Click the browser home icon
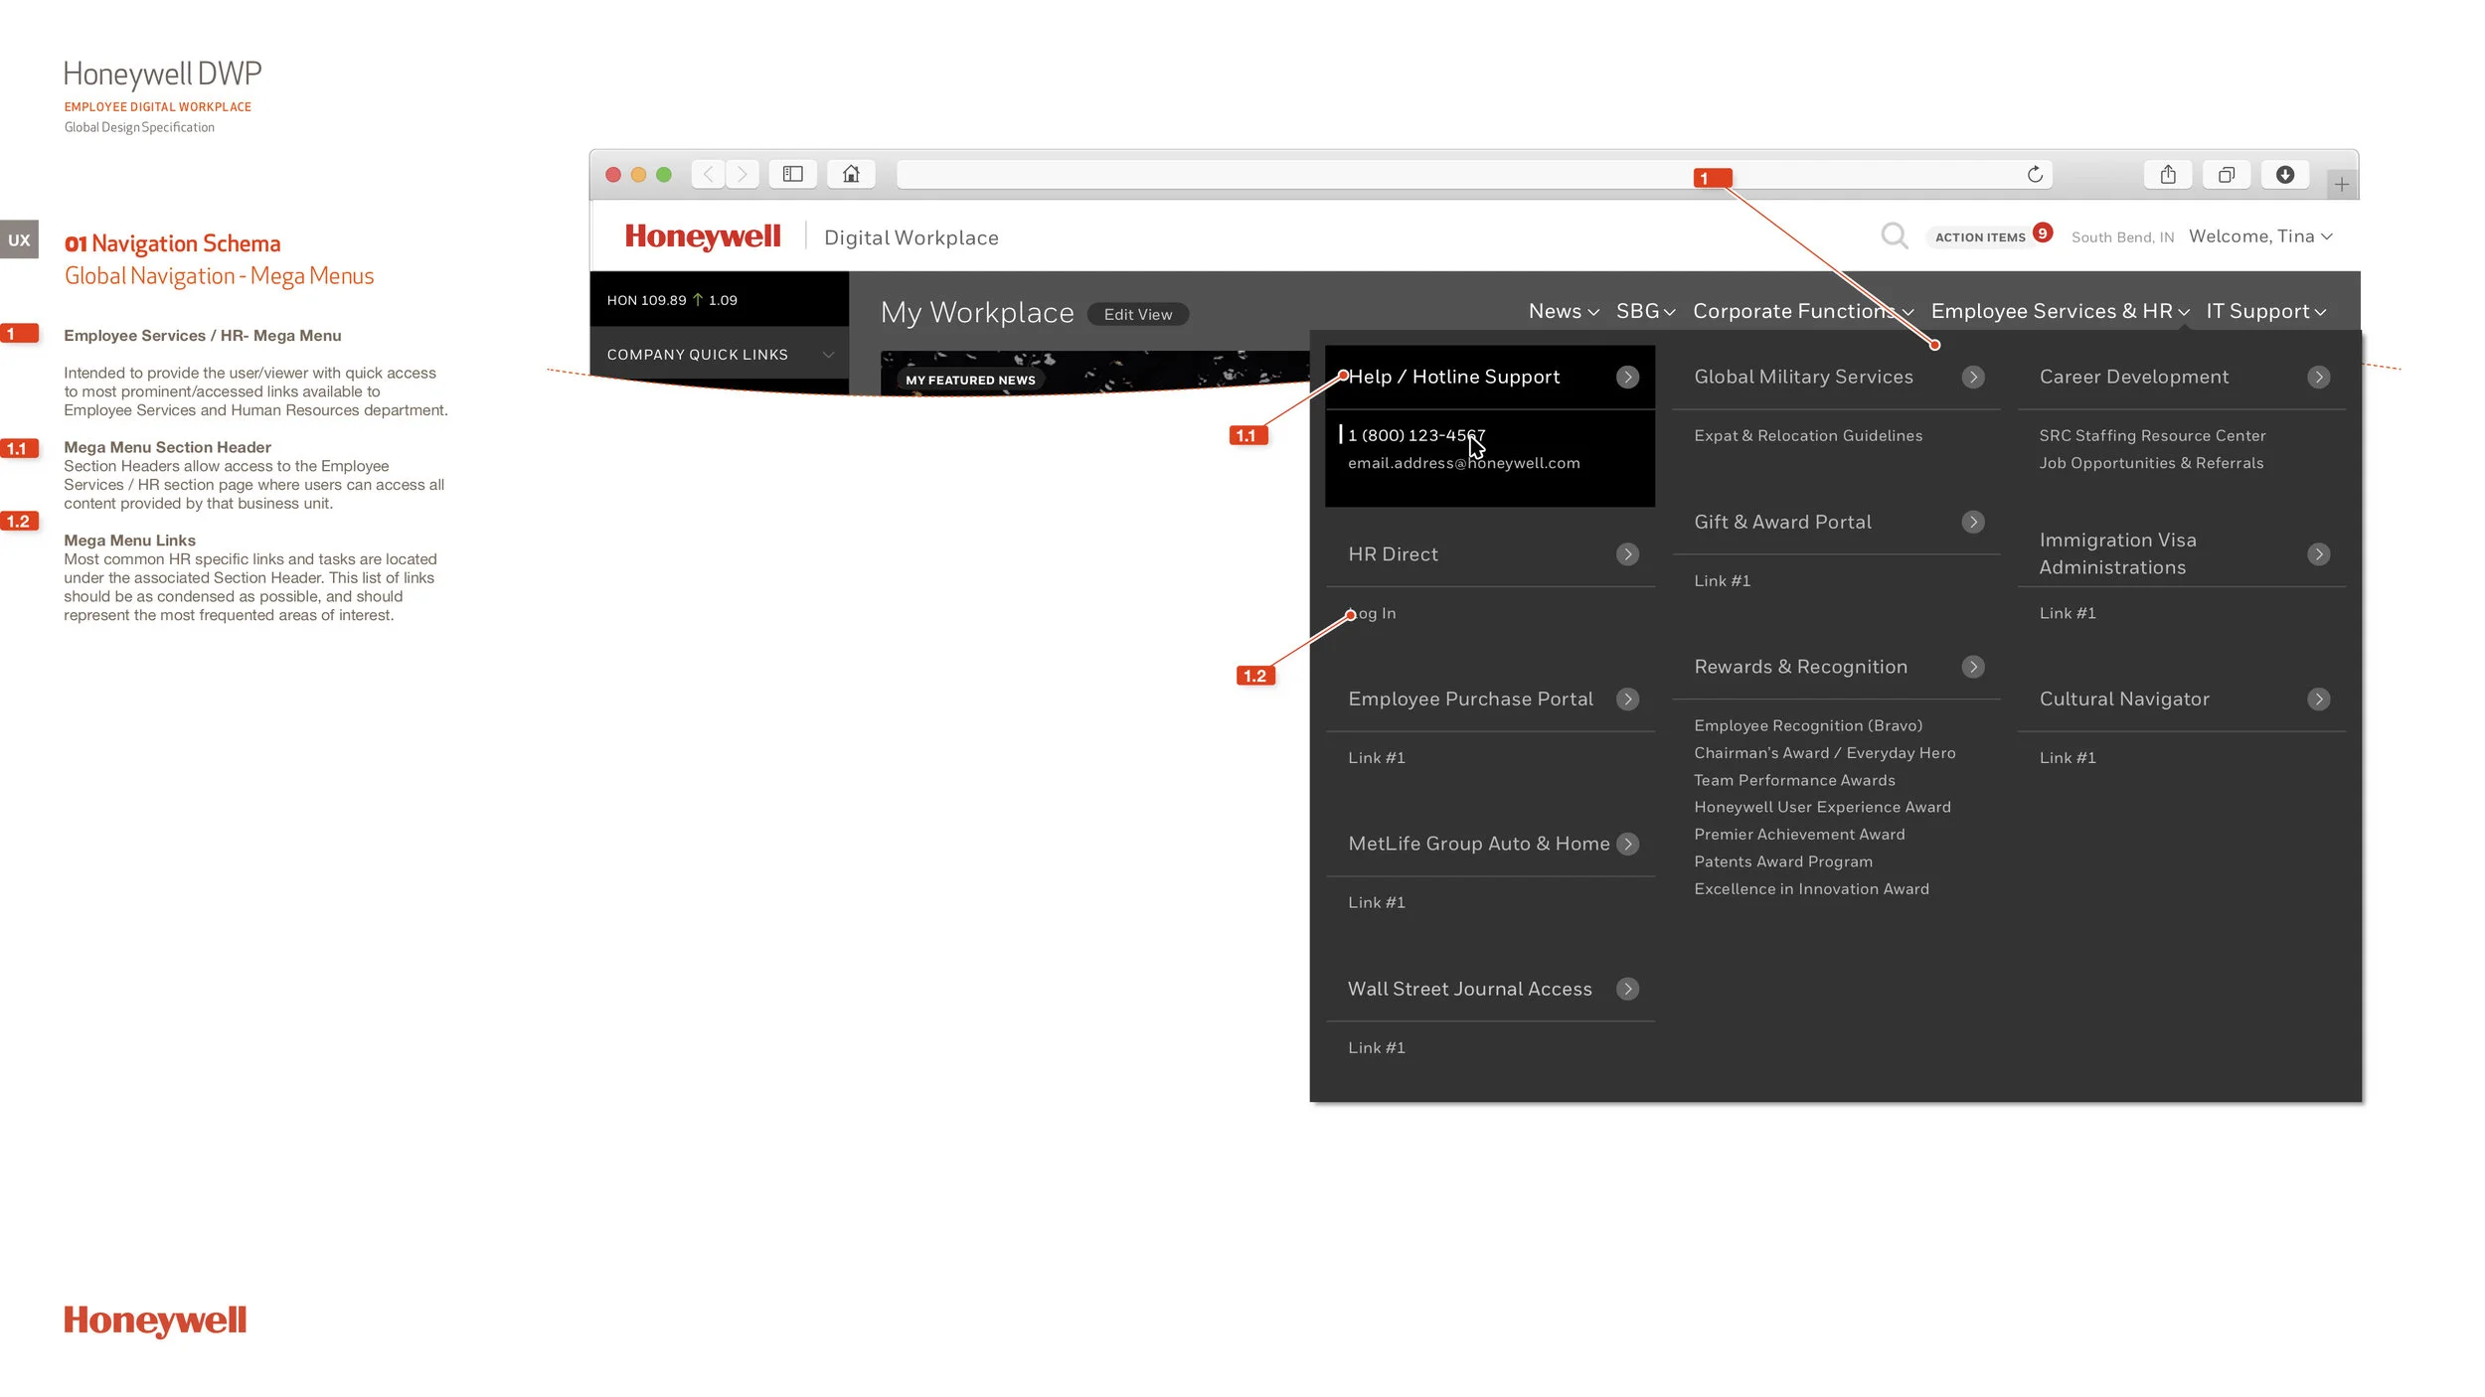Screen dimensions: 2485x1397 point(851,174)
